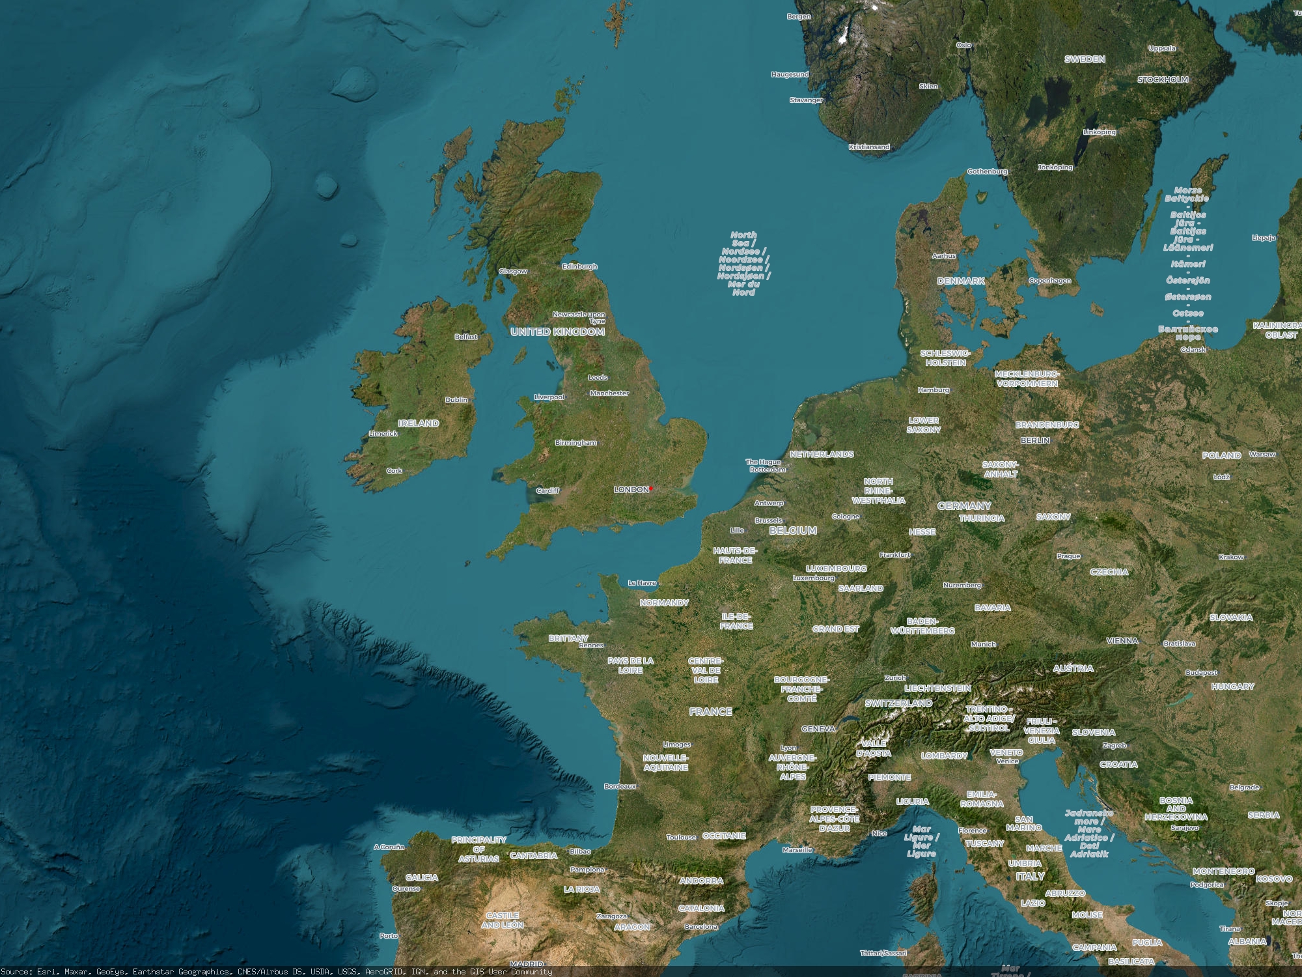Click the SWITZERLAND country label
1302x977 pixels.
click(898, 703)
